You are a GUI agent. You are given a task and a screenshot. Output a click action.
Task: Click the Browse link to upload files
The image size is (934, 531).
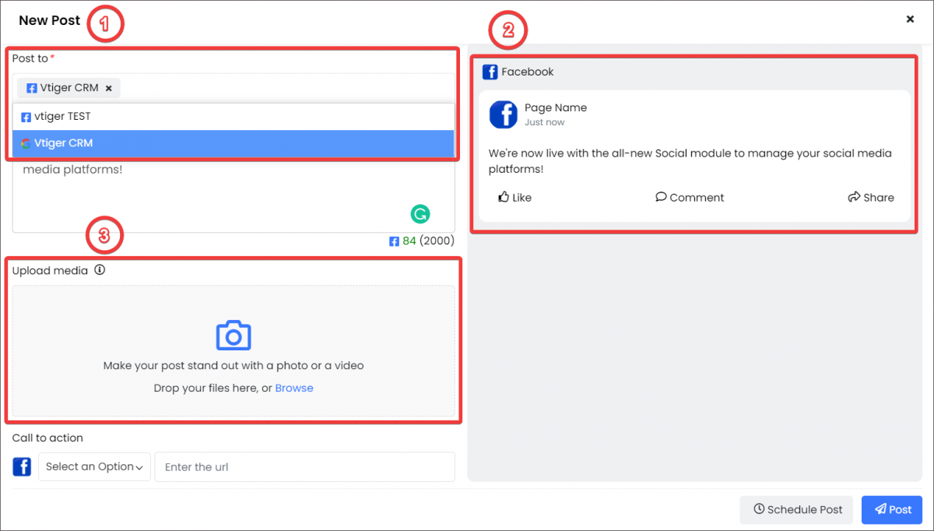click(294, 387)
